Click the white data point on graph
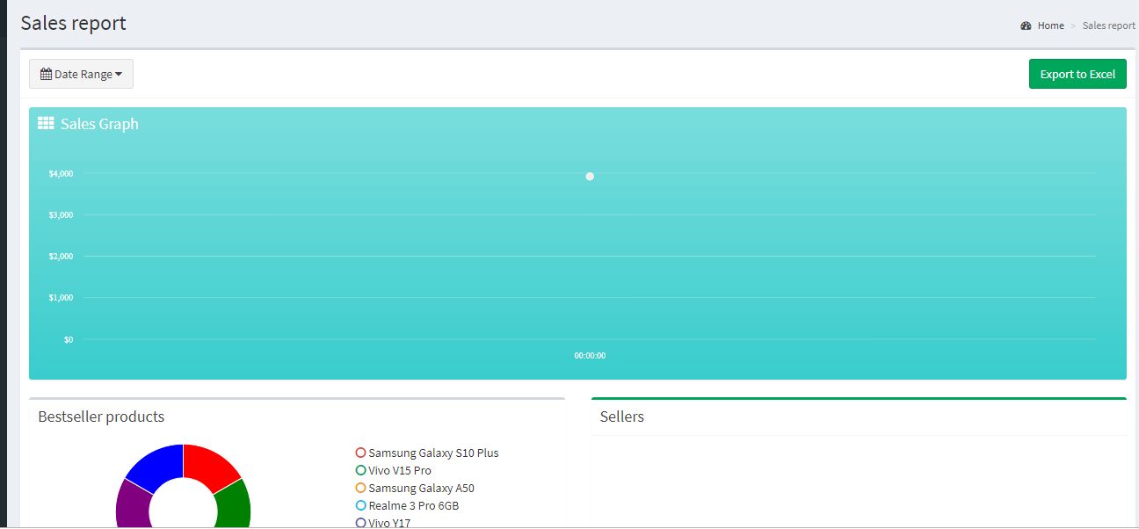Viewport: 1139px width, 529px height. (x=590, y=177)
